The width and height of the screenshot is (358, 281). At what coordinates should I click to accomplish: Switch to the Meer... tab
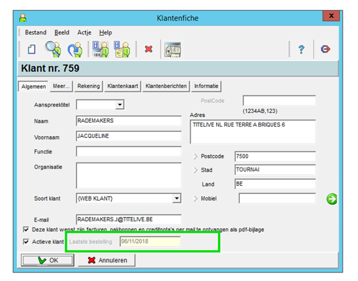point(61,86)
